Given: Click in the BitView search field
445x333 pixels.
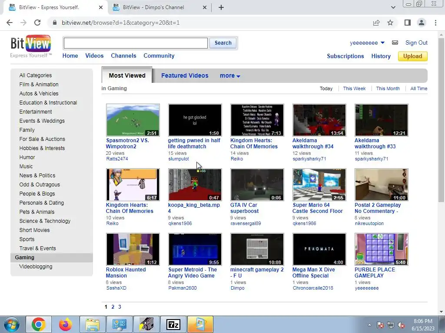Looking at the screenshot, I should click(x=136, y=43).
